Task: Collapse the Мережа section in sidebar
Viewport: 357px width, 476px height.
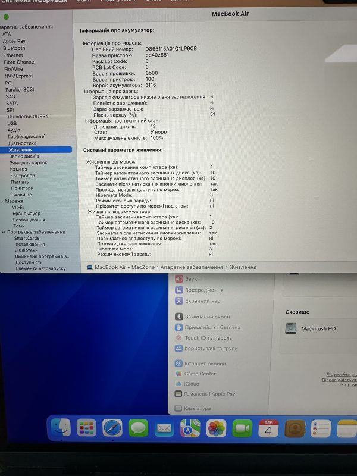Action: pos(2,201)
